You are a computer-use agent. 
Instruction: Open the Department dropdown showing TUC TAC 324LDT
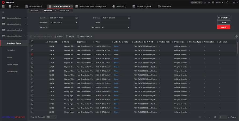coord(63,22)
